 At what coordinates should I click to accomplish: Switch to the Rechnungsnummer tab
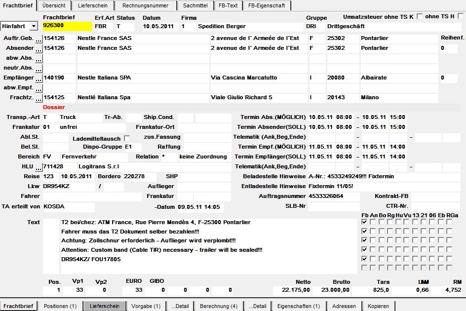145,5
